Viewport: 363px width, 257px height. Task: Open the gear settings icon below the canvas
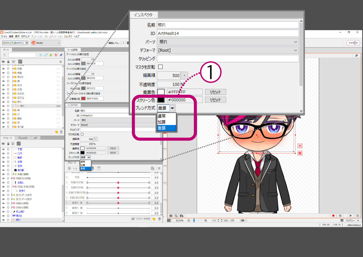340,216
